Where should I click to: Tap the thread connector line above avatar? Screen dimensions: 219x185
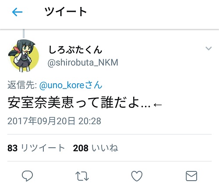pyautogui.click(x=24, y=34)
